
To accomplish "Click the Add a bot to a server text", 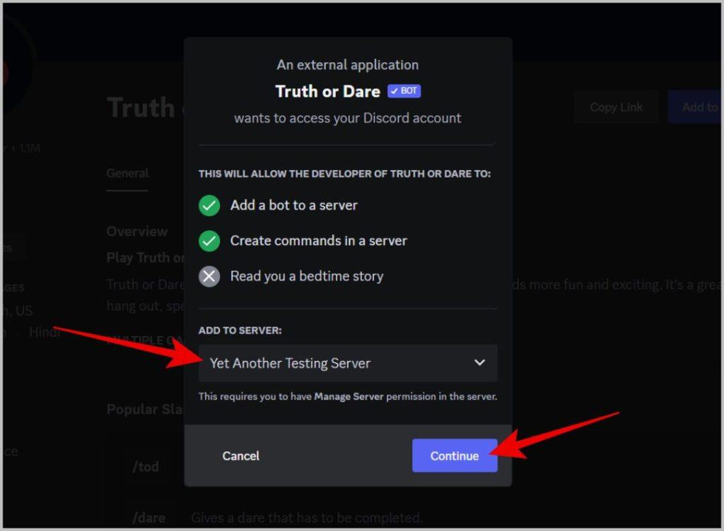I will point(293,205).
